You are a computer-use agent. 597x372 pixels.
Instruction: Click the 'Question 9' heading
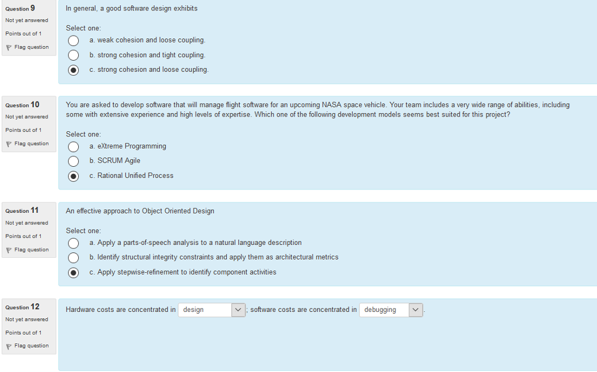[x=20, y=8]
